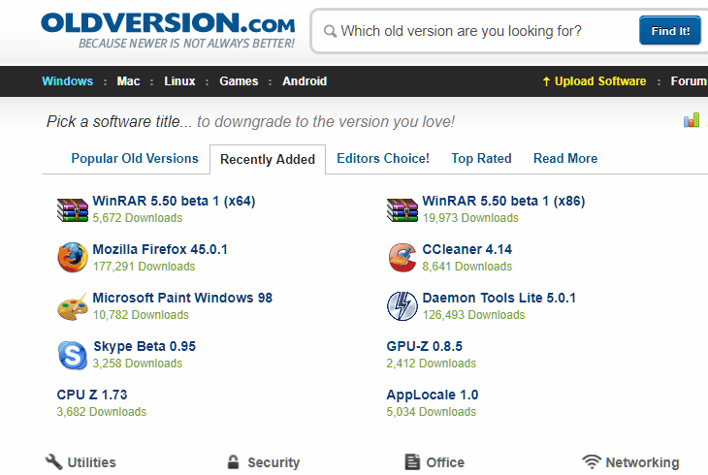Click the '126,493 Downloads' text
The height and width of the screenshot is (475, 708).
(473, 315)
